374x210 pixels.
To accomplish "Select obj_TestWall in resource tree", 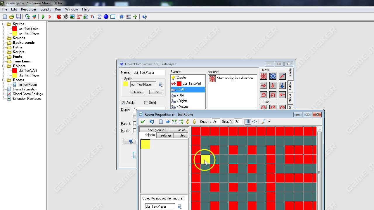I will 27,71.
